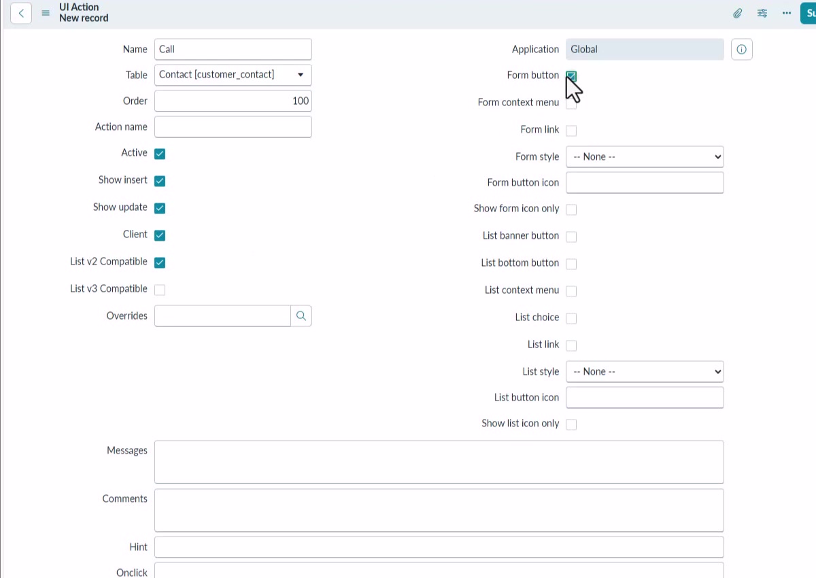This screenshot has height=578, width=816.
Task: Click the Order input field
Action: (x=233, y=101)
